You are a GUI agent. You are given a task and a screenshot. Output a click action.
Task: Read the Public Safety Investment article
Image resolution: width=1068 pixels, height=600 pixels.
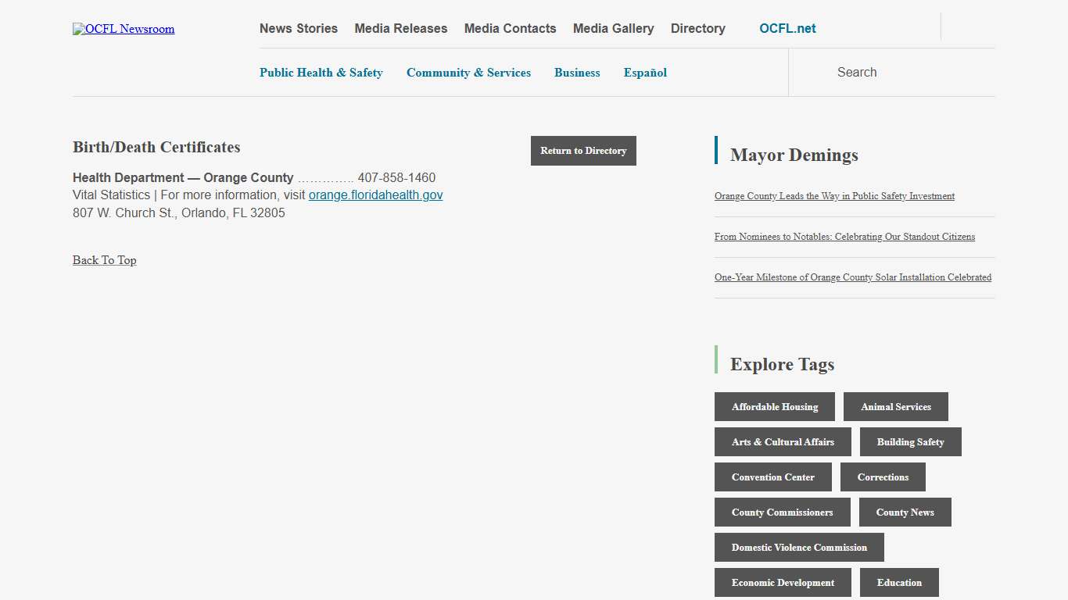(834, 196)
